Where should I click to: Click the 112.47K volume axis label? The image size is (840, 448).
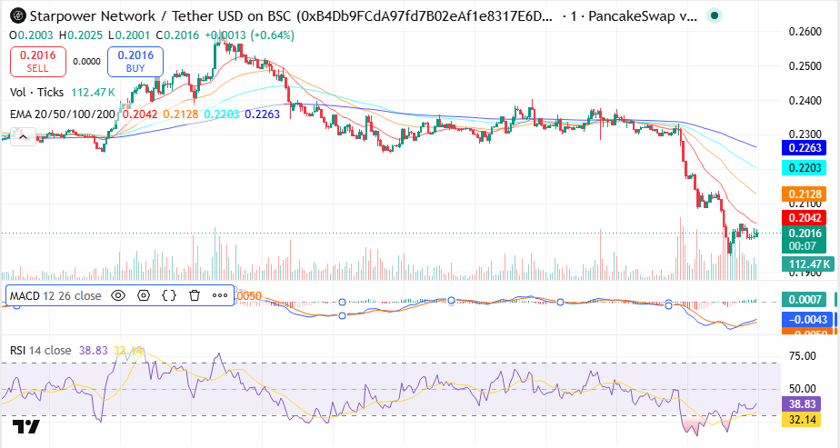(x=808, y=264)
